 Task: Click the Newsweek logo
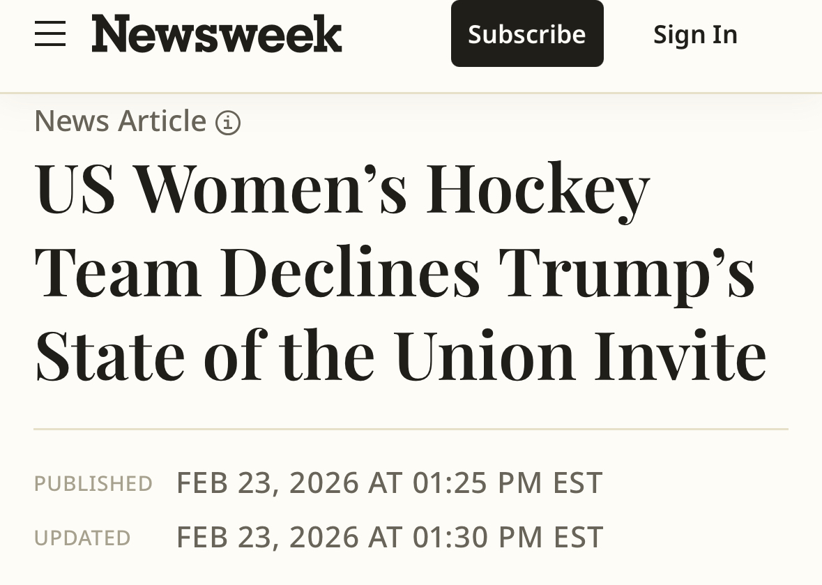[x=217, y=33]
